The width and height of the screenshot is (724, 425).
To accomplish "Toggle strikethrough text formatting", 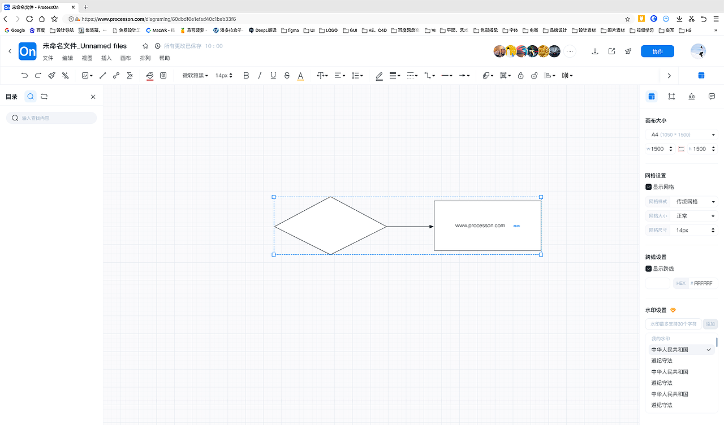I will point(287,75).
